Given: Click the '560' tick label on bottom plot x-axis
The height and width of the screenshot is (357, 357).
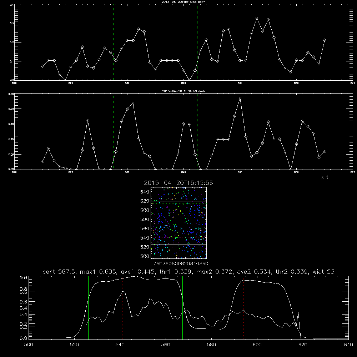Looking at the screenshot, I should point(166,345).
